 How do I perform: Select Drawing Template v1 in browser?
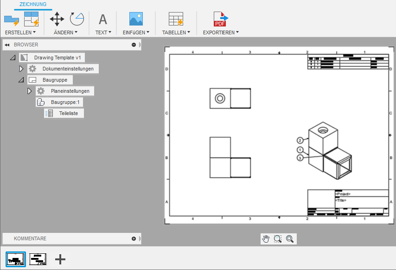57,58
